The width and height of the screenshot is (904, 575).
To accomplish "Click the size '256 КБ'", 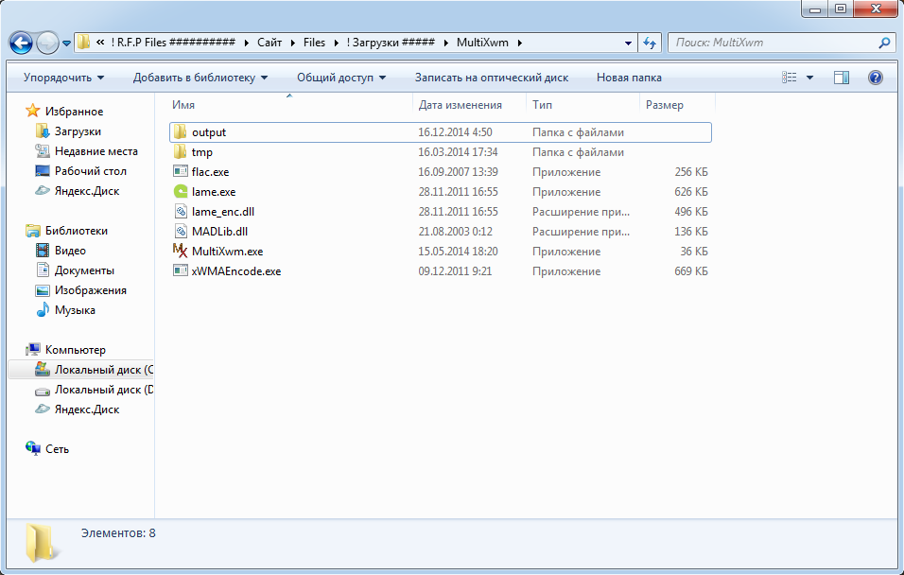I will pos(691,172).
